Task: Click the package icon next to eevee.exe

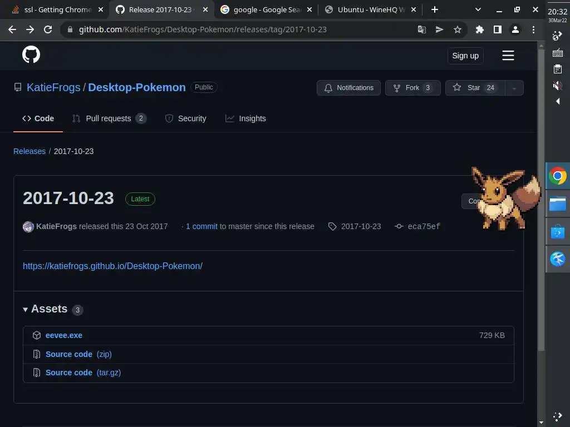Action: pyautogui.click(x=37, y=335)
